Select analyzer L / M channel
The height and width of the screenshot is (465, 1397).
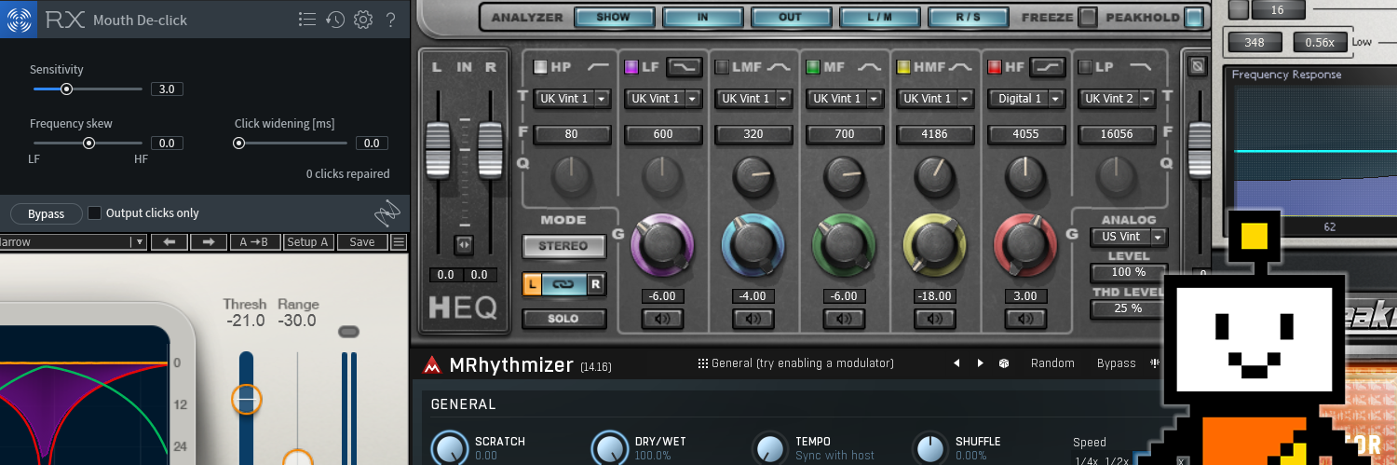(x=878, y=17)
